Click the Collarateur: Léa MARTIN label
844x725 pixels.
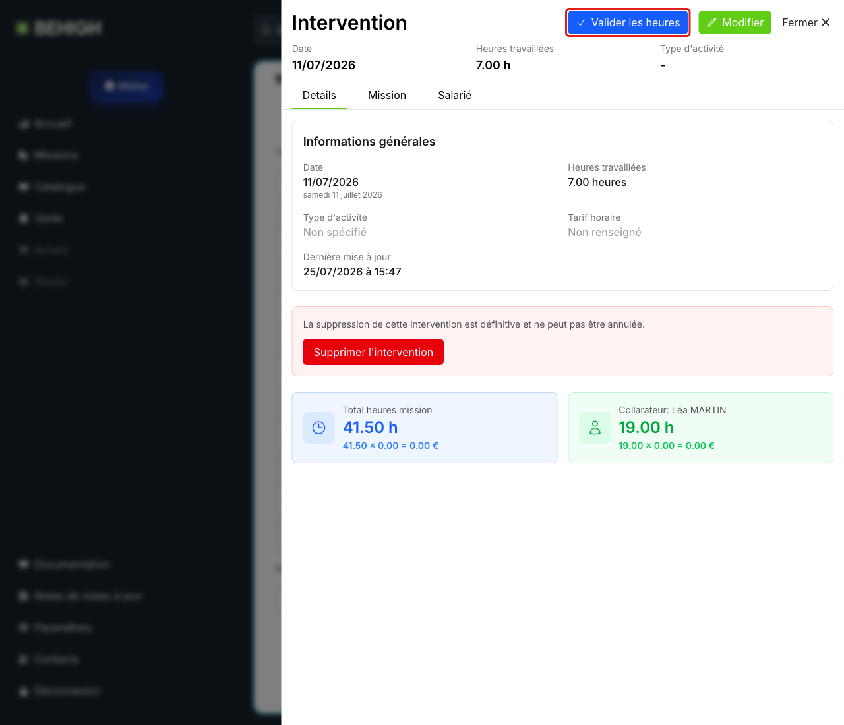(x=673, y=410)
